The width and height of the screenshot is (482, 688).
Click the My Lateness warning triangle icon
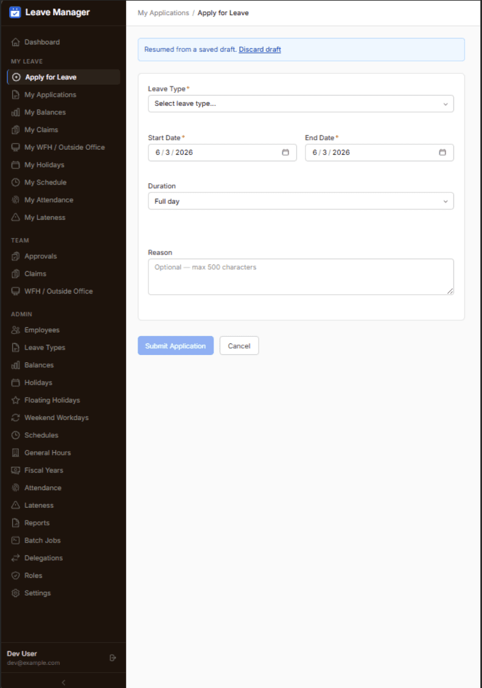(x=15, y=217)
